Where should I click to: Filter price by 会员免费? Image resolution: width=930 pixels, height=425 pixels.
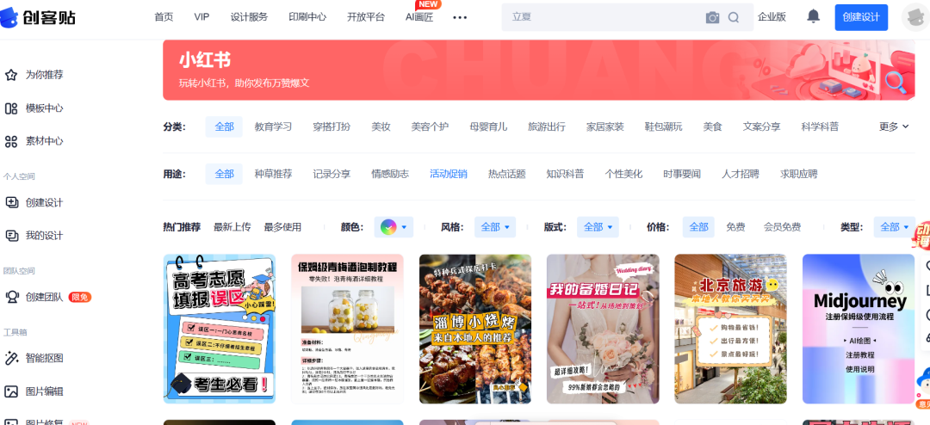[782, 227]
